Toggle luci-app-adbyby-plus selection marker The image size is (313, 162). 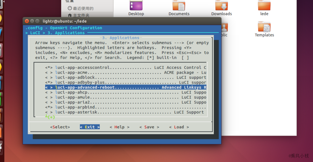pyautogui.click(x=49, y=82)
